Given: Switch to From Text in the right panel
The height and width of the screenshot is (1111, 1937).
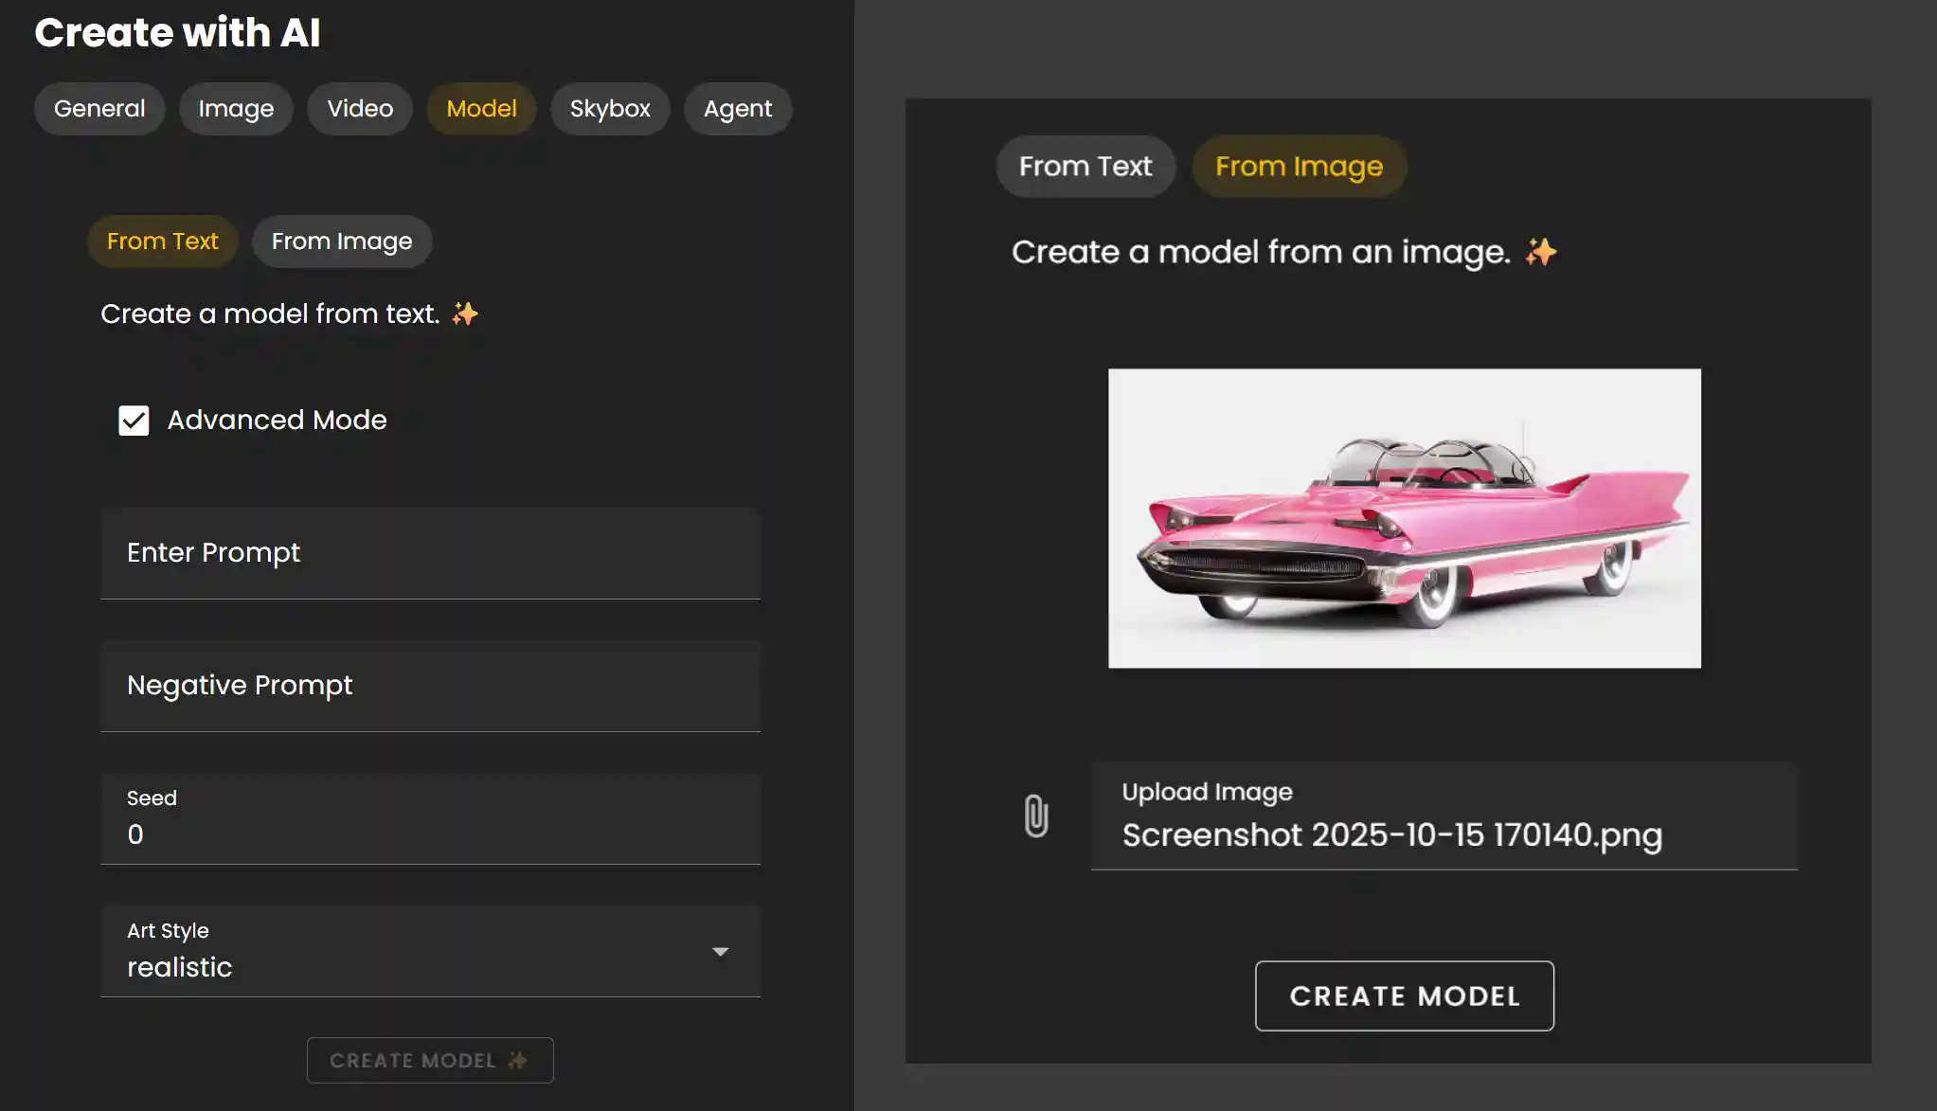Looking at the screenshot, I should point(1085,166).
